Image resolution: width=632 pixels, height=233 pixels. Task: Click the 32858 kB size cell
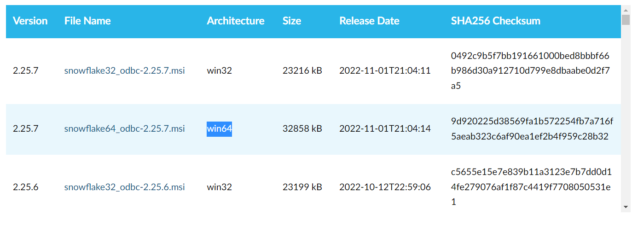click(x=302, y=128)
